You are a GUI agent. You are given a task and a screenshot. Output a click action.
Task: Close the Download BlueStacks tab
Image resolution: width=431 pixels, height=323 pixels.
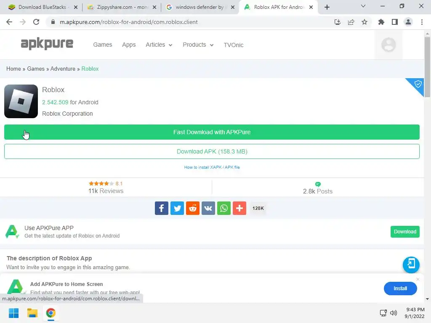[76, 7]
